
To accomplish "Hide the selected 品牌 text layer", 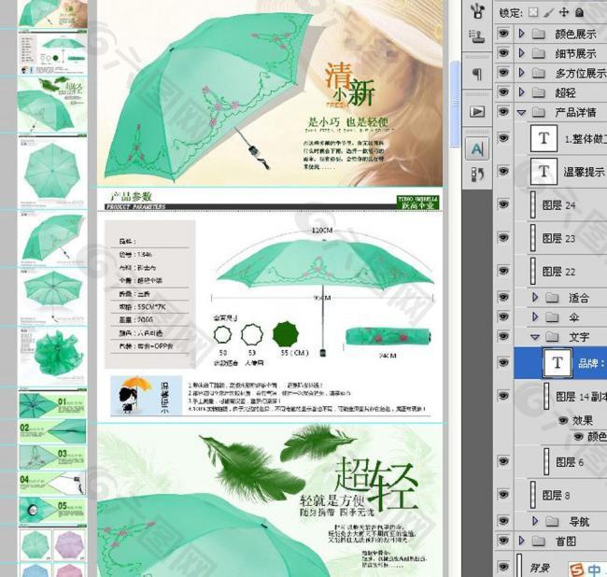I will coord(503,362).
